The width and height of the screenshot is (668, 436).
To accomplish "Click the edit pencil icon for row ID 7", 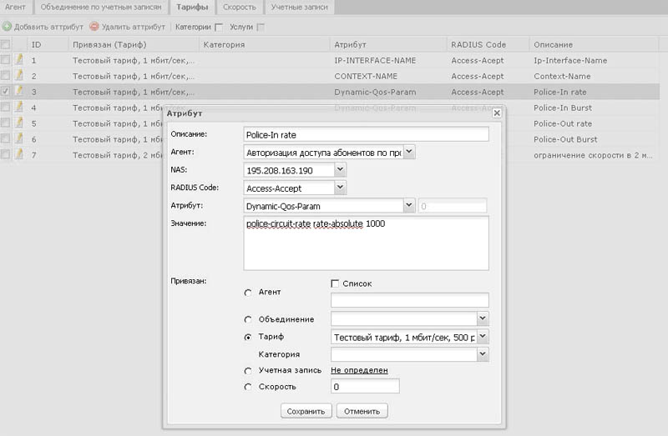I will 18,154.
